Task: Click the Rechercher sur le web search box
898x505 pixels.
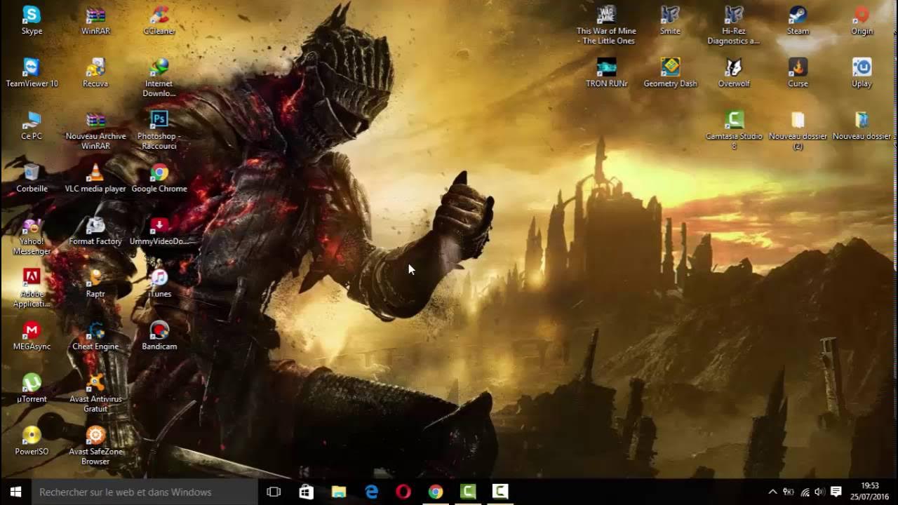Action: (145, 492)
